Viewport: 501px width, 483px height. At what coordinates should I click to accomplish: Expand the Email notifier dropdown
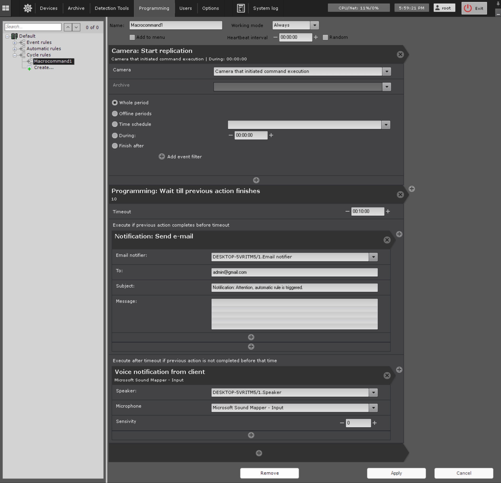(x=373, y=257)
